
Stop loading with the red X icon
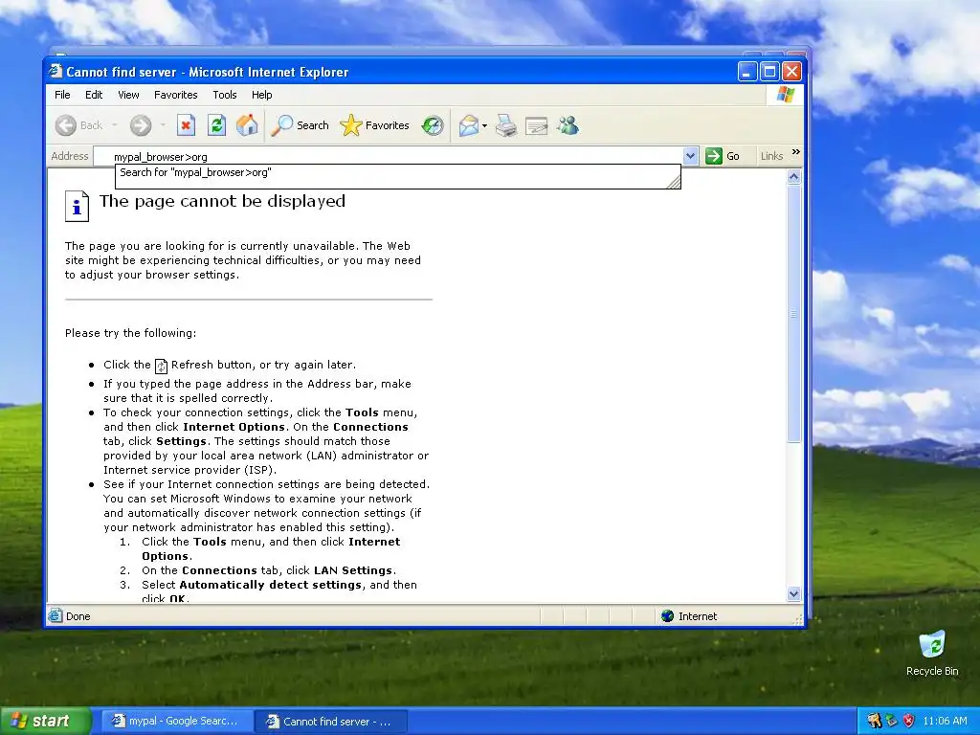[186, 125]
